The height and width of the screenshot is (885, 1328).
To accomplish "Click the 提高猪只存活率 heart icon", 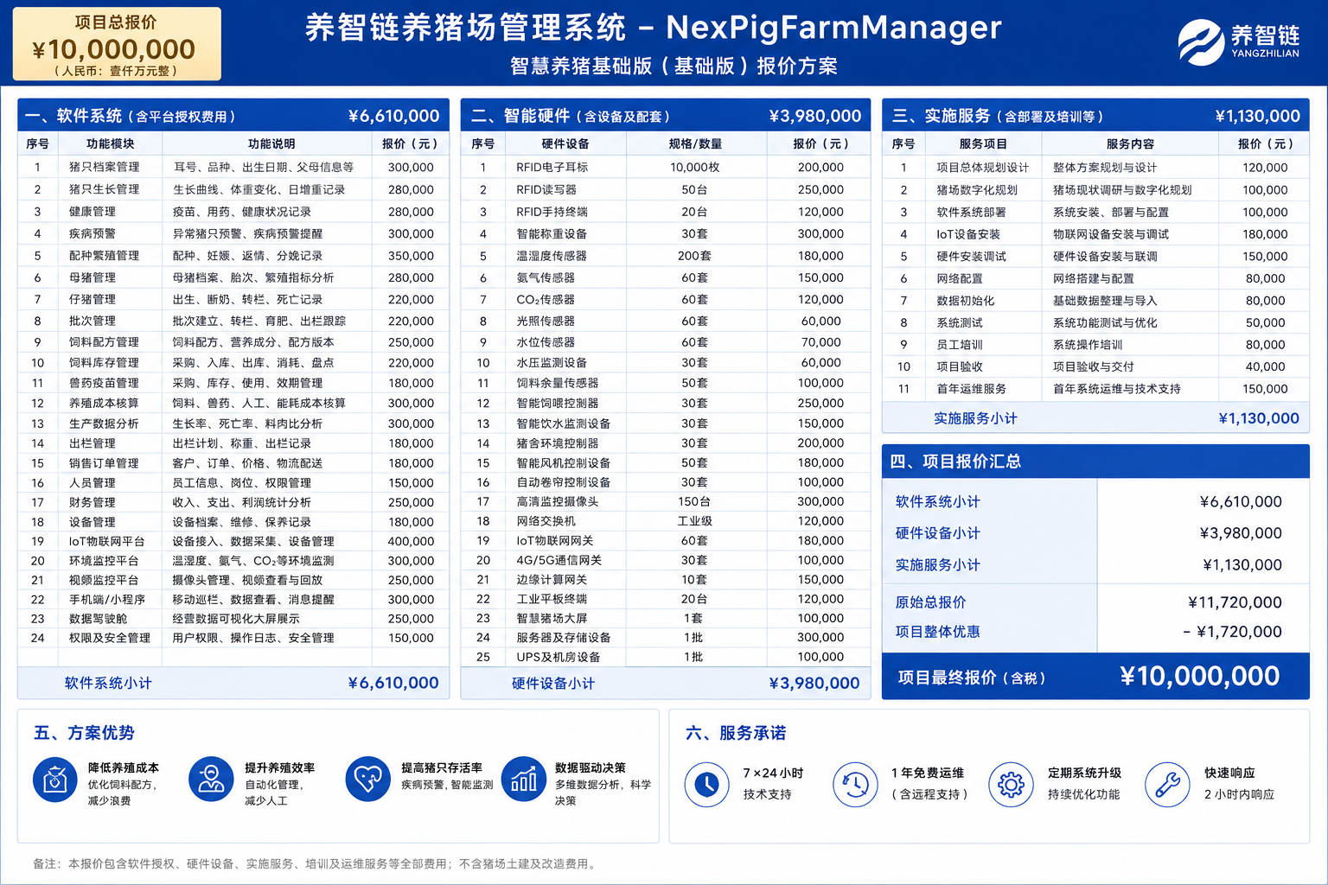I will pyautogui.click(x=367, y=779).
